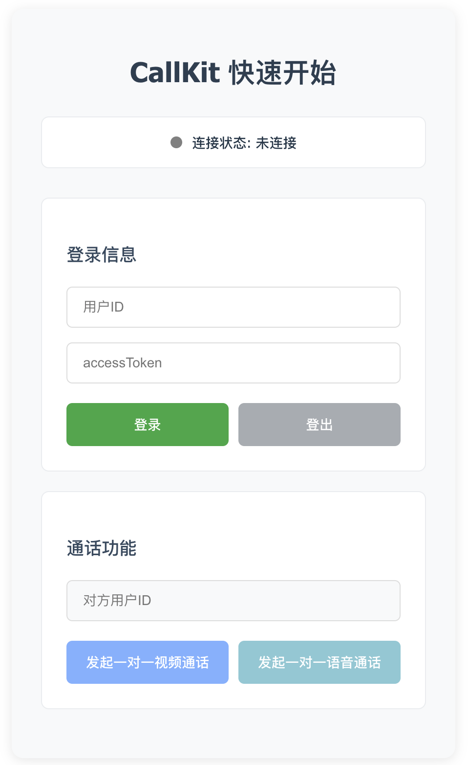Click the 用户ID placeholder text
Image resolution: width=468 pixels, height=765 pixels.
tap(104, 307)
